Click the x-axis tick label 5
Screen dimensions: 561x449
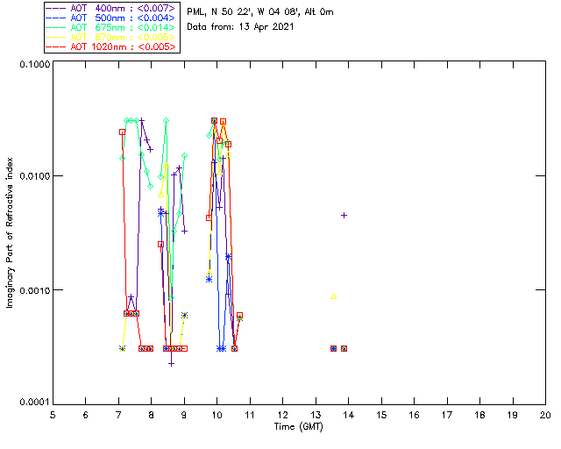[x=53, y=415]
